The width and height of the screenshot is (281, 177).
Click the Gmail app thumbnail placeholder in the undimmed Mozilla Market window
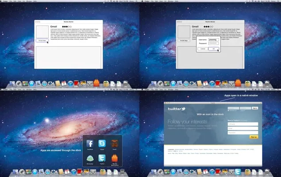point(42,32)
